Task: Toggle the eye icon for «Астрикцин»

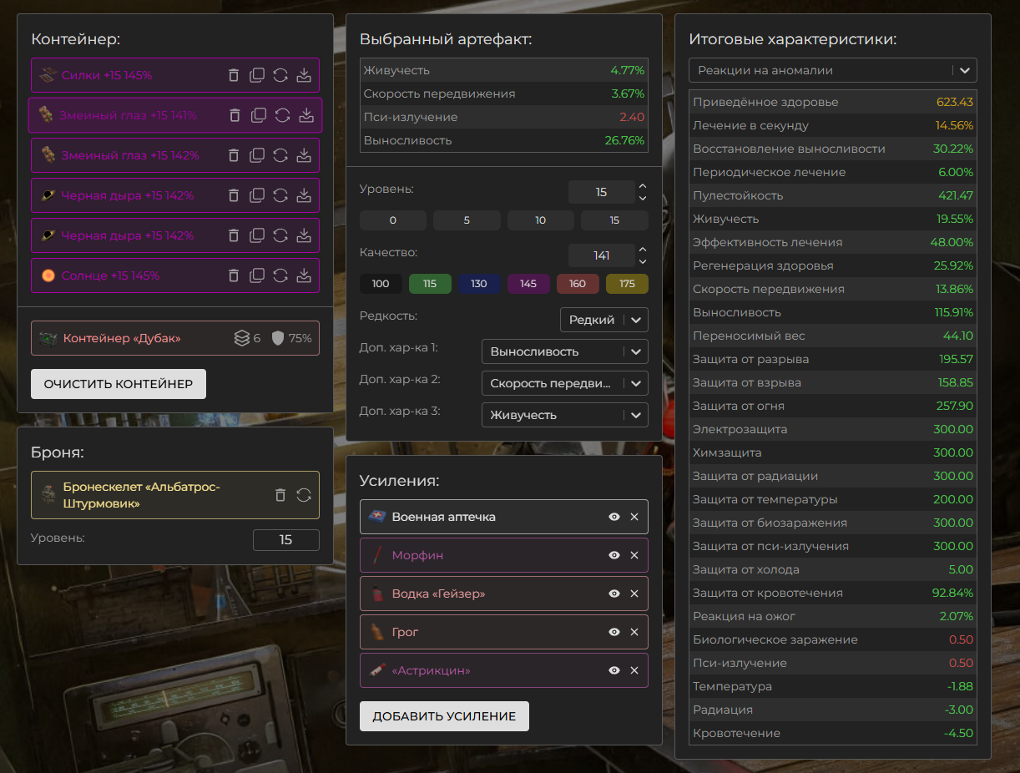Action: tap(614, 670)
